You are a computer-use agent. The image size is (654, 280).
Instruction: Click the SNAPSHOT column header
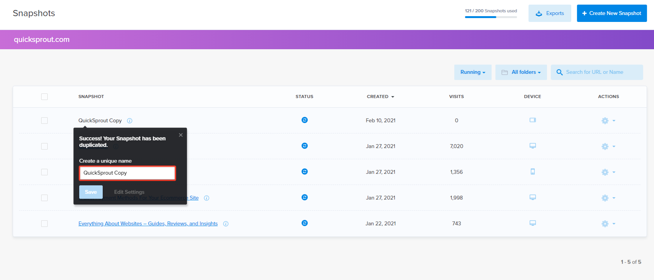[x=91, y=97]
